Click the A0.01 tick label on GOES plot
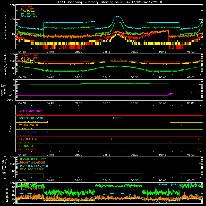The height and width of the screenshot is (206, 206). tap(11, 100)
